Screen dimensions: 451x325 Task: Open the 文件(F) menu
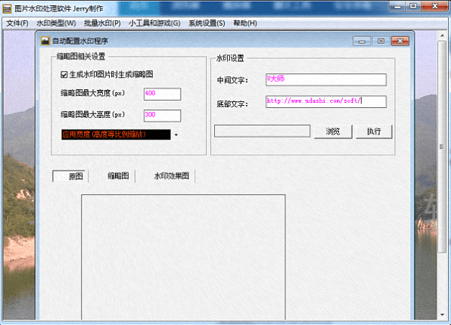point(17,23)
